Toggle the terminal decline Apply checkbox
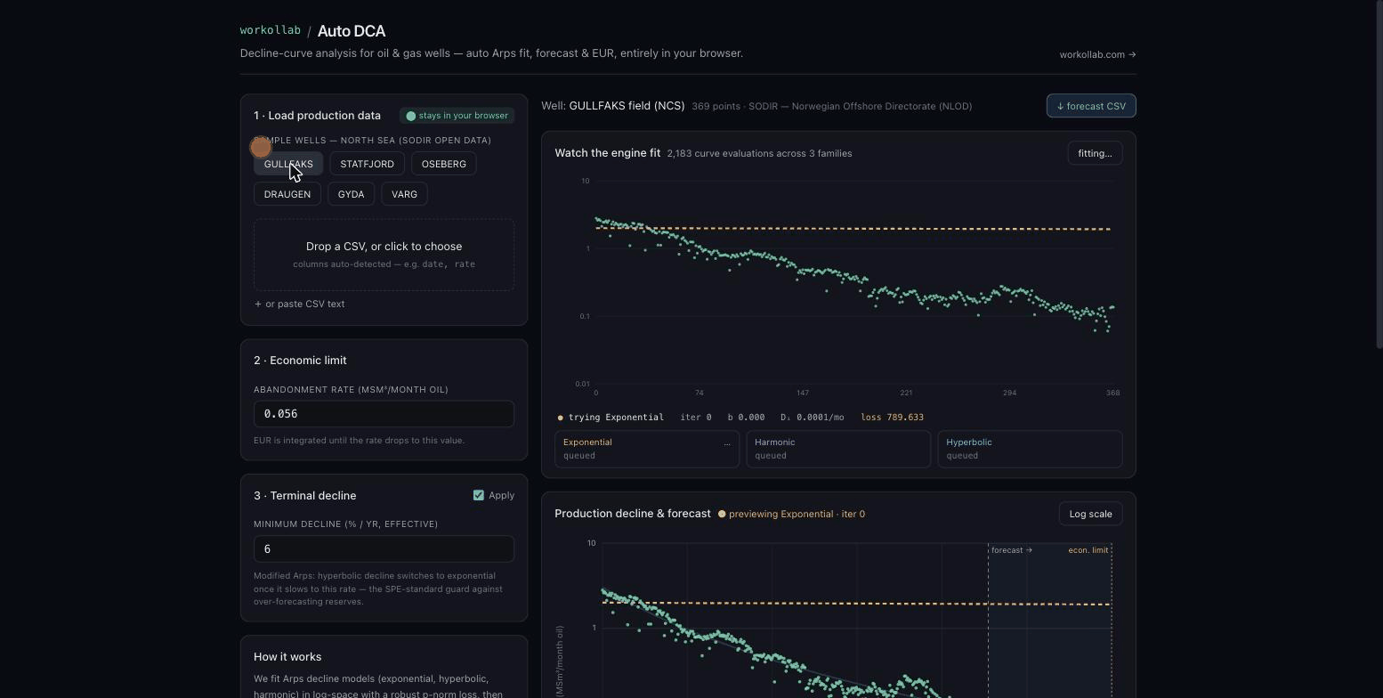 click(479, 495)
